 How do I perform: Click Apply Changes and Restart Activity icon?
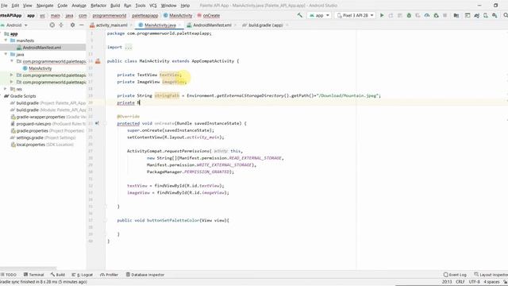pos(391,15)
